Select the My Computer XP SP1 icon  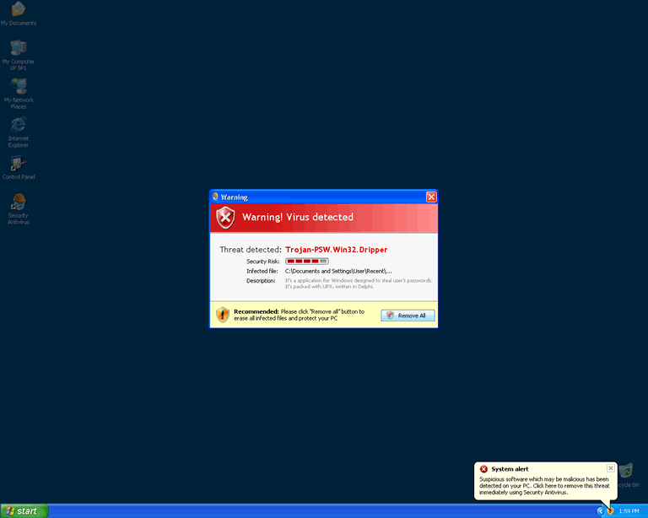pos(18,48)
